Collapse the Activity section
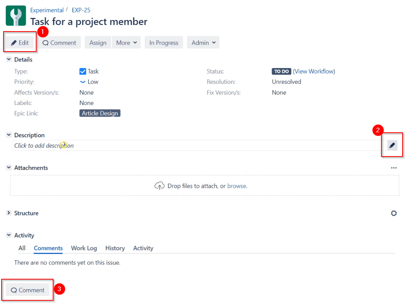The width and height of the screenshot is (411, 308). tap(8, 235)
